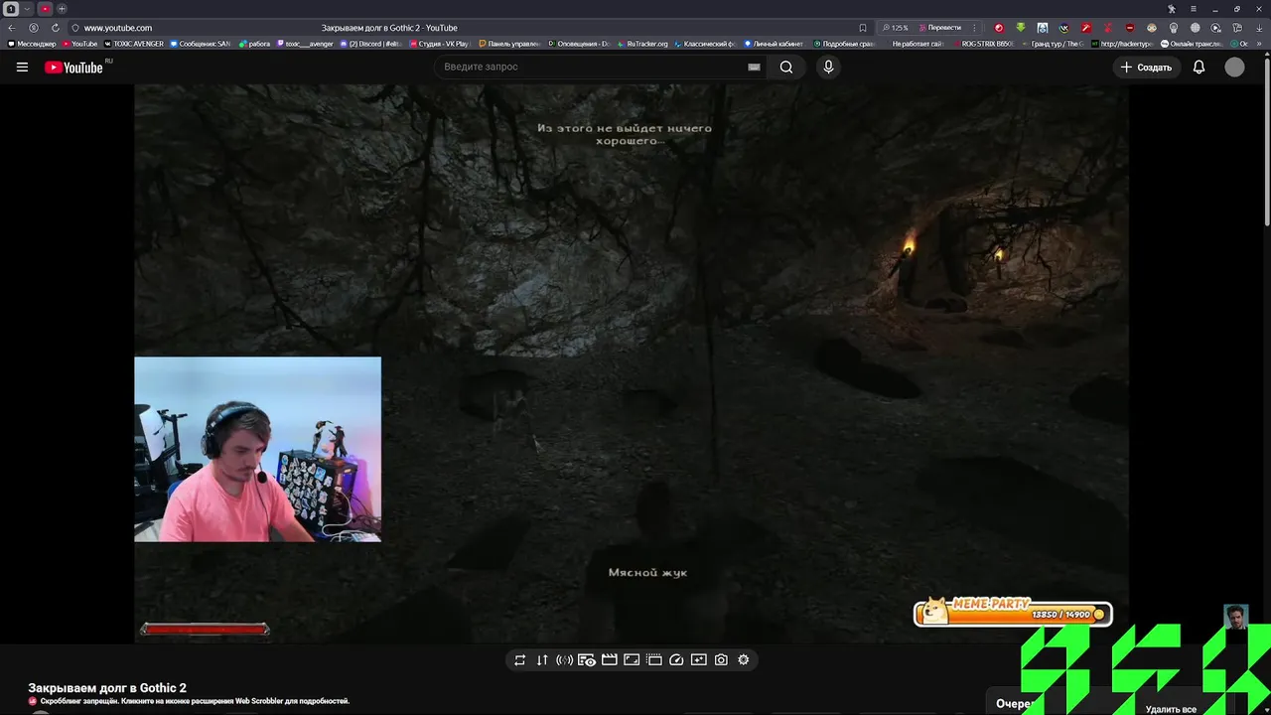Toggle loop in the player toolbar

pyautogui.click(x=519, y=659)
